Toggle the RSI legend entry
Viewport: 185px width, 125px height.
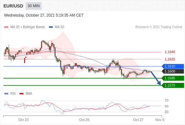10,94
